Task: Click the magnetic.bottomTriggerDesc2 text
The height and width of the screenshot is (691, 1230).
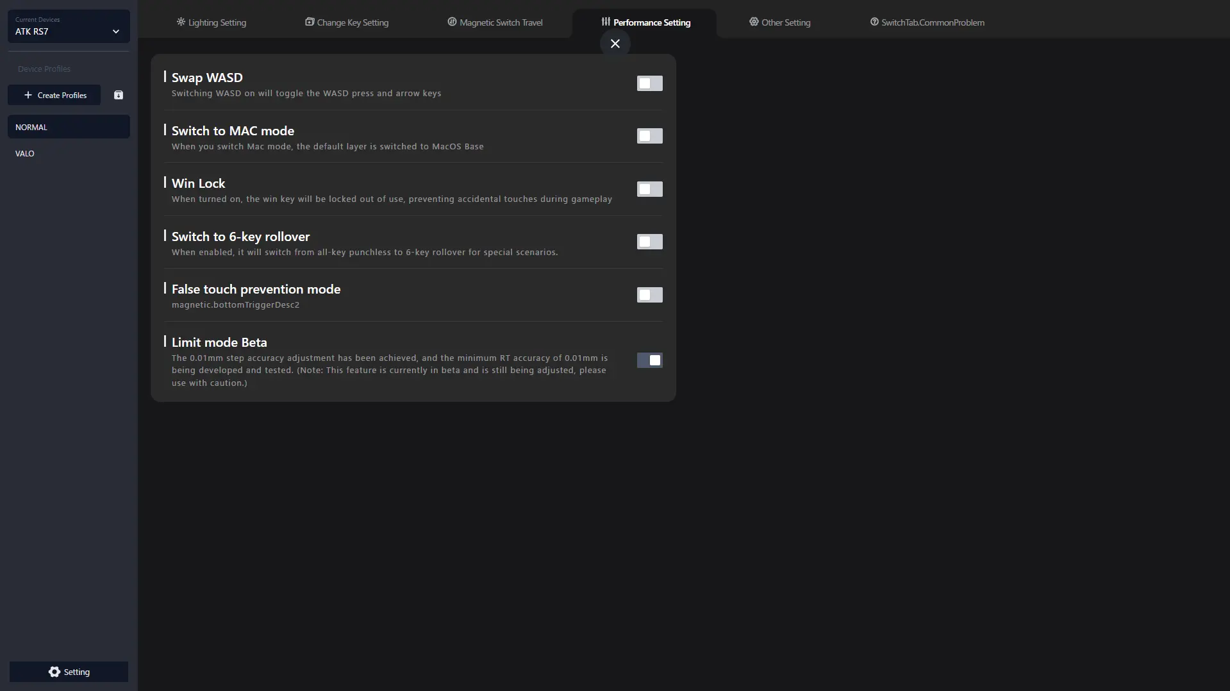Action: (x=235, y=304)
